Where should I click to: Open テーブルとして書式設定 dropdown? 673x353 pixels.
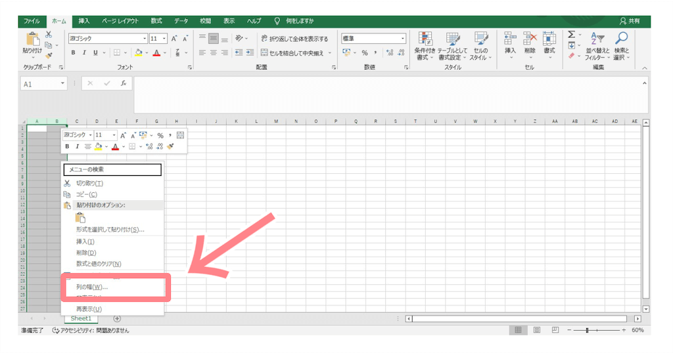pyautogui.click(x=452, y=47)
